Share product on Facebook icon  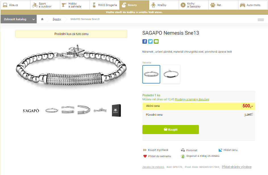coord(145,41)
